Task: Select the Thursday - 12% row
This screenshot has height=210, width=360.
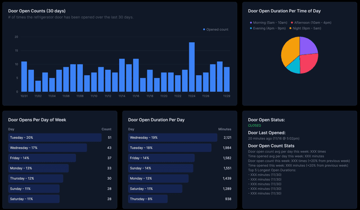Action: [x=60, y=179]
